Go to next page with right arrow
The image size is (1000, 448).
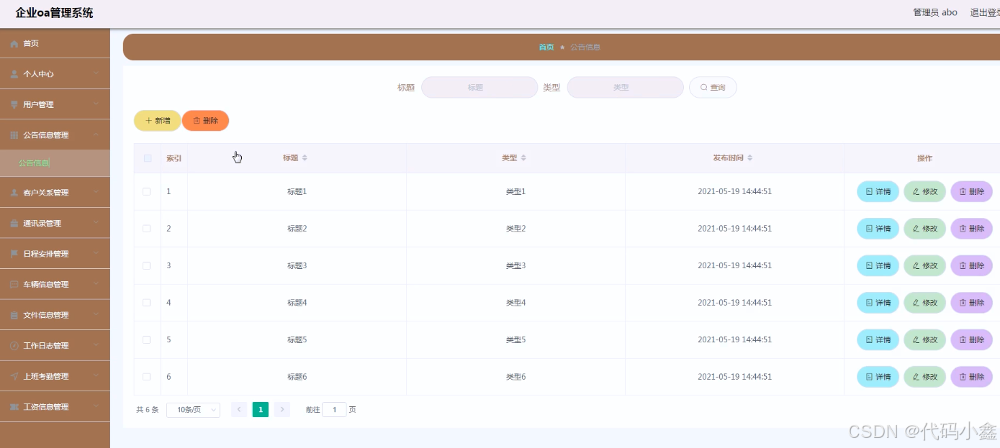click(282, 409)
